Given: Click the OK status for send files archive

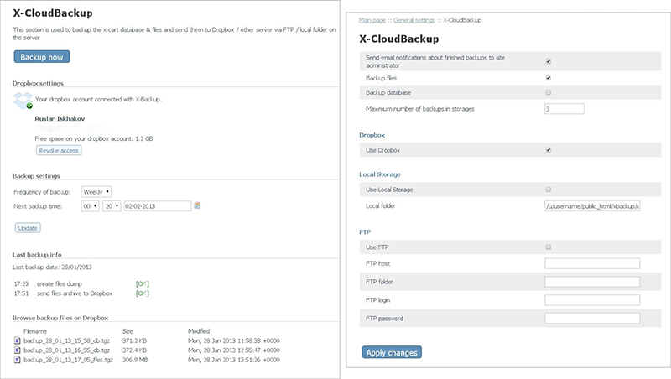Looking at the screenshot, I should pyautogui.click(x=142, y=293).
